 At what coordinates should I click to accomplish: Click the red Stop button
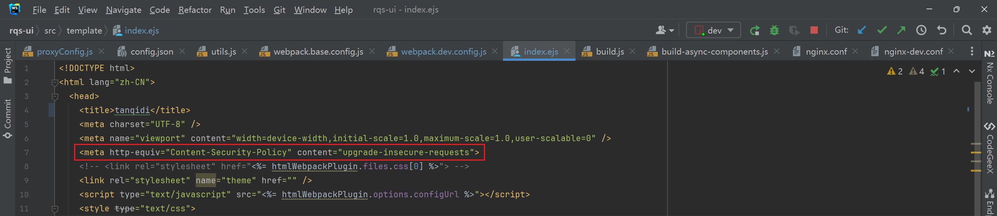(814, 30)
